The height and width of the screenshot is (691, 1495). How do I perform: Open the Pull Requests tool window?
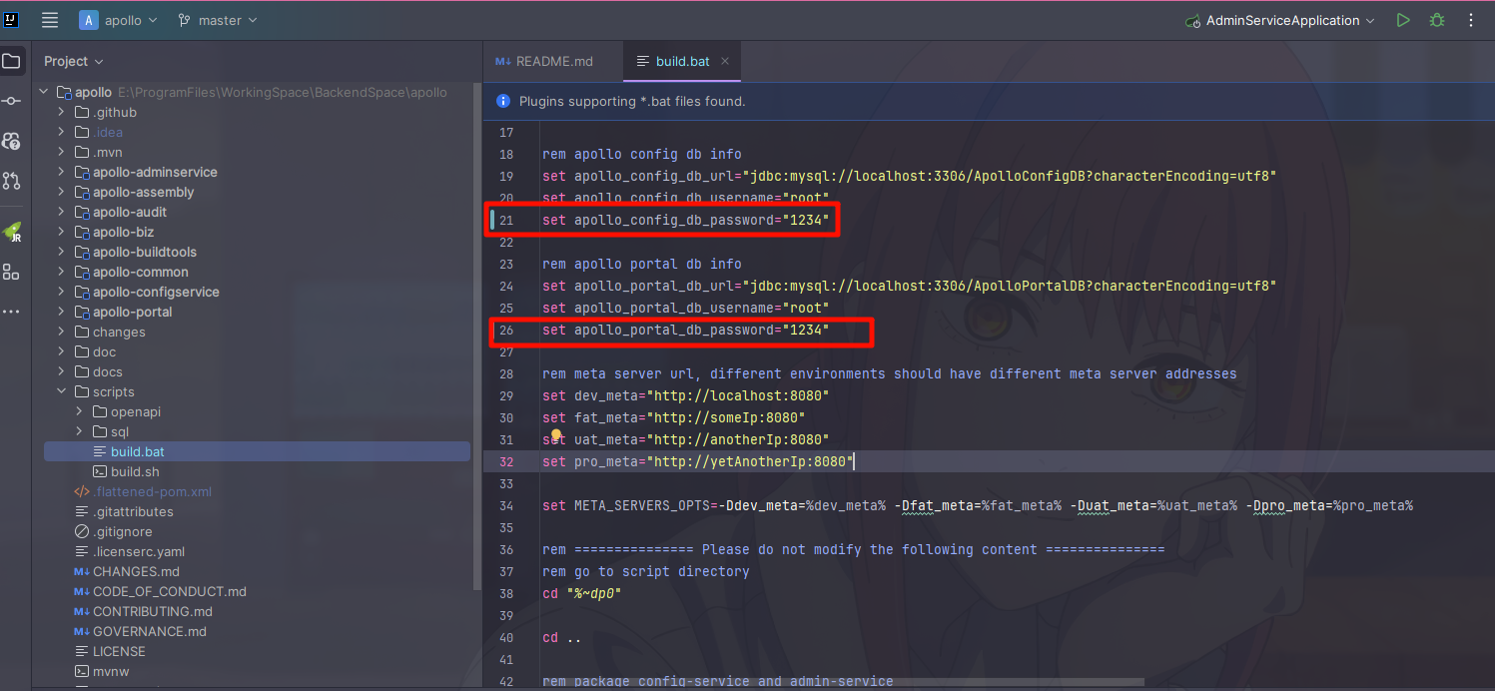pos(11,181)
